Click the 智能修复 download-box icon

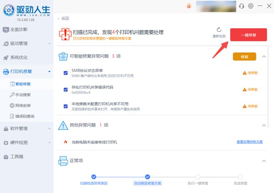coord(12,84)
